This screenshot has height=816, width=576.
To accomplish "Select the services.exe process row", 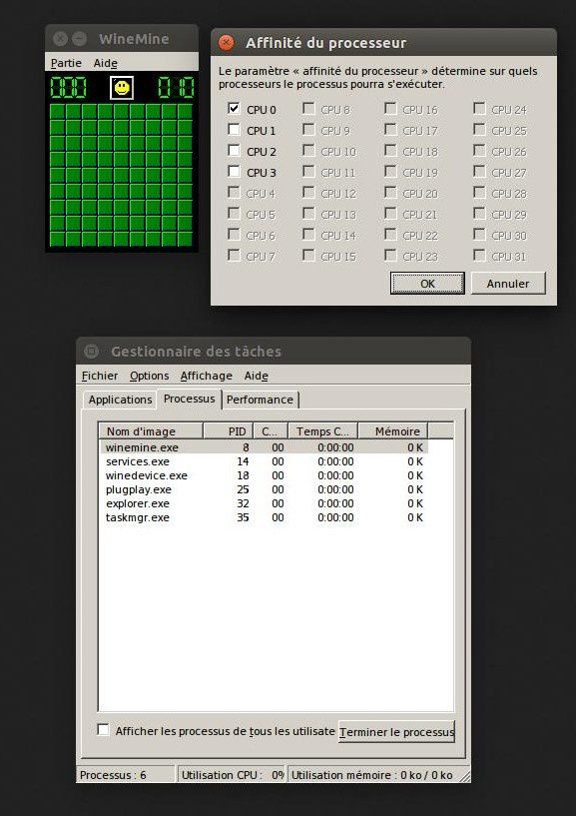I will [264, 461].
